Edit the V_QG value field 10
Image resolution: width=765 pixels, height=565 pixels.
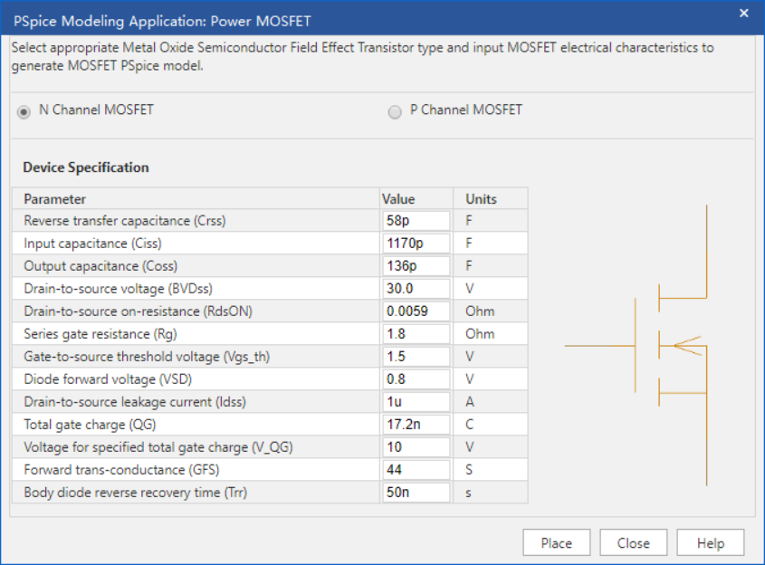(x=416, y=447)
